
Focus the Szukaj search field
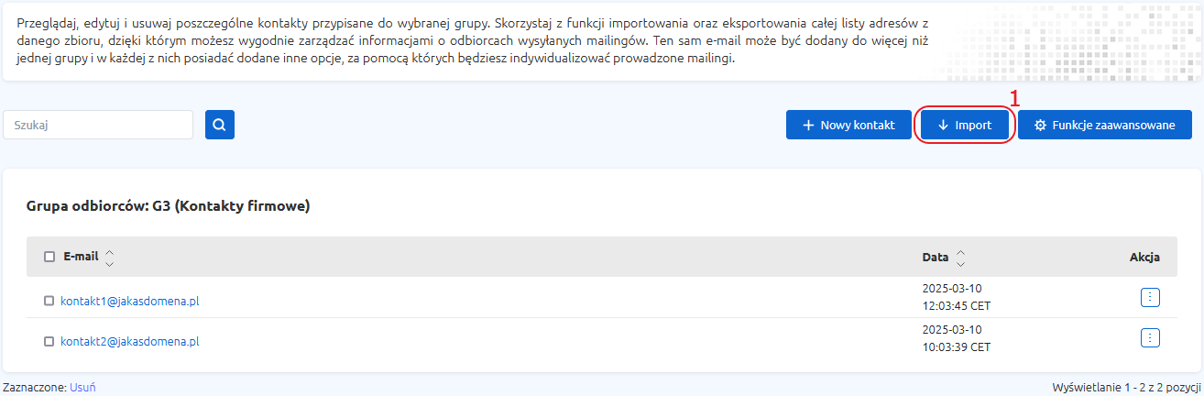coord(98,126)
